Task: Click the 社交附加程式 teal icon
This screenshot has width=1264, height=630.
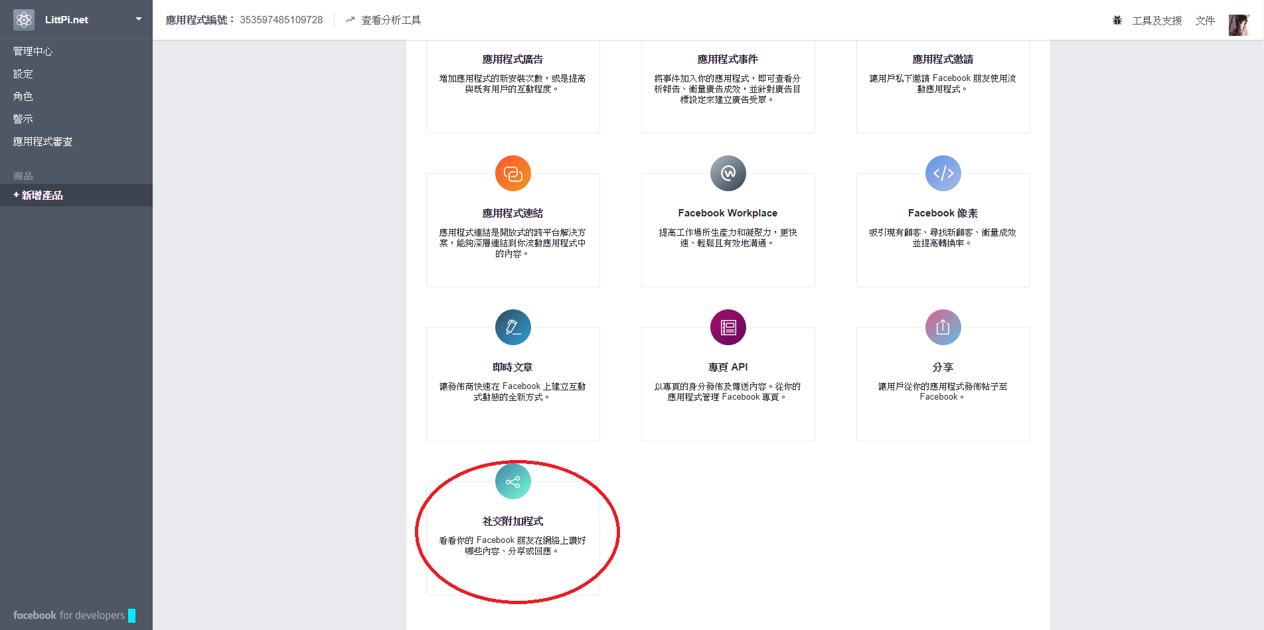Action: (513, 481)
